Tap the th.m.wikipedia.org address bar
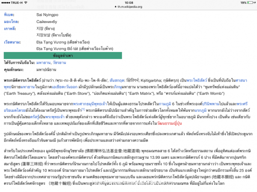Image resolution: width=257 pixels, height=192 pixels. coord(128,7)
